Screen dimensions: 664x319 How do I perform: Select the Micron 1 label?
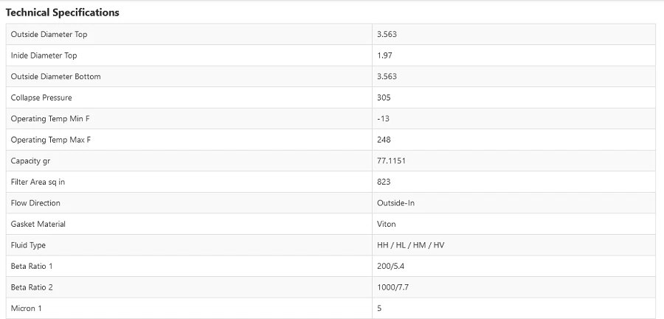(27, 308)
